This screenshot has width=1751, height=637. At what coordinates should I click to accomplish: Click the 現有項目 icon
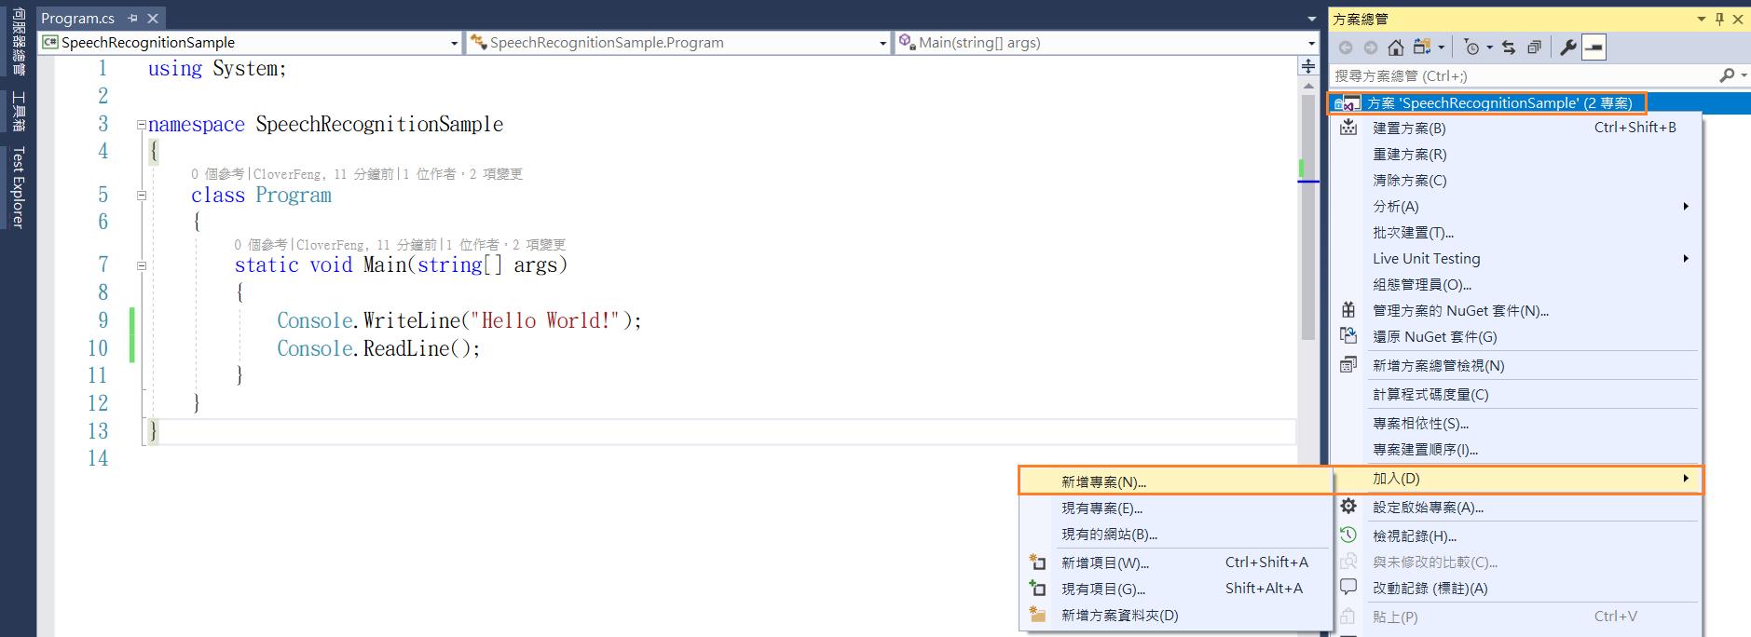[x=1037, y=588]
